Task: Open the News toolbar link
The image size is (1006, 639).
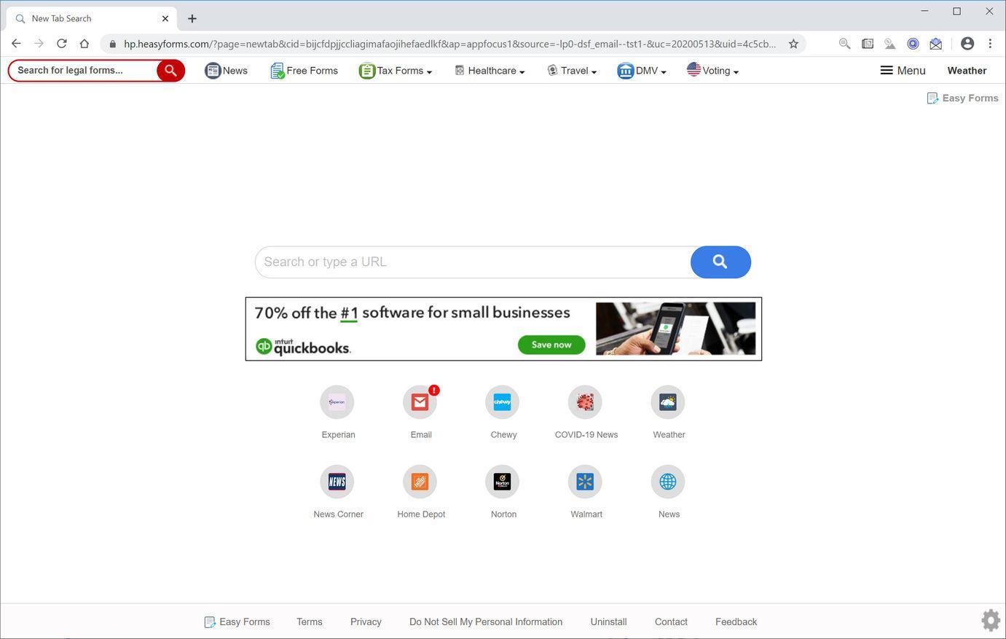Action: point(226,71)
